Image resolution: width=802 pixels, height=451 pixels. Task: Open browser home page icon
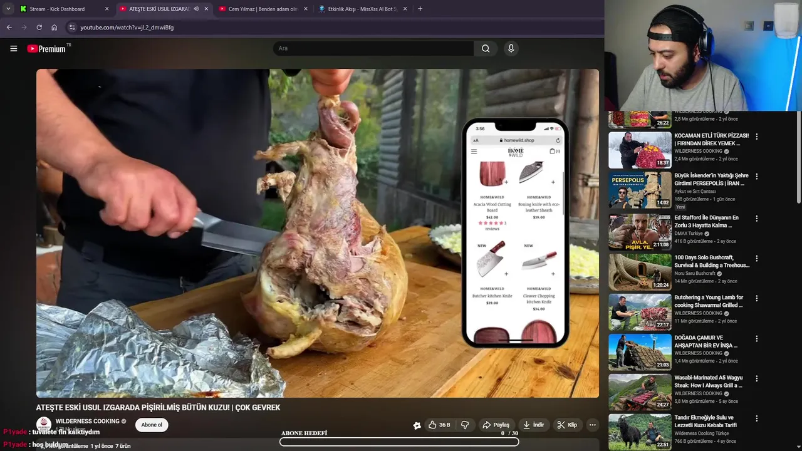[x=54, y=28]
